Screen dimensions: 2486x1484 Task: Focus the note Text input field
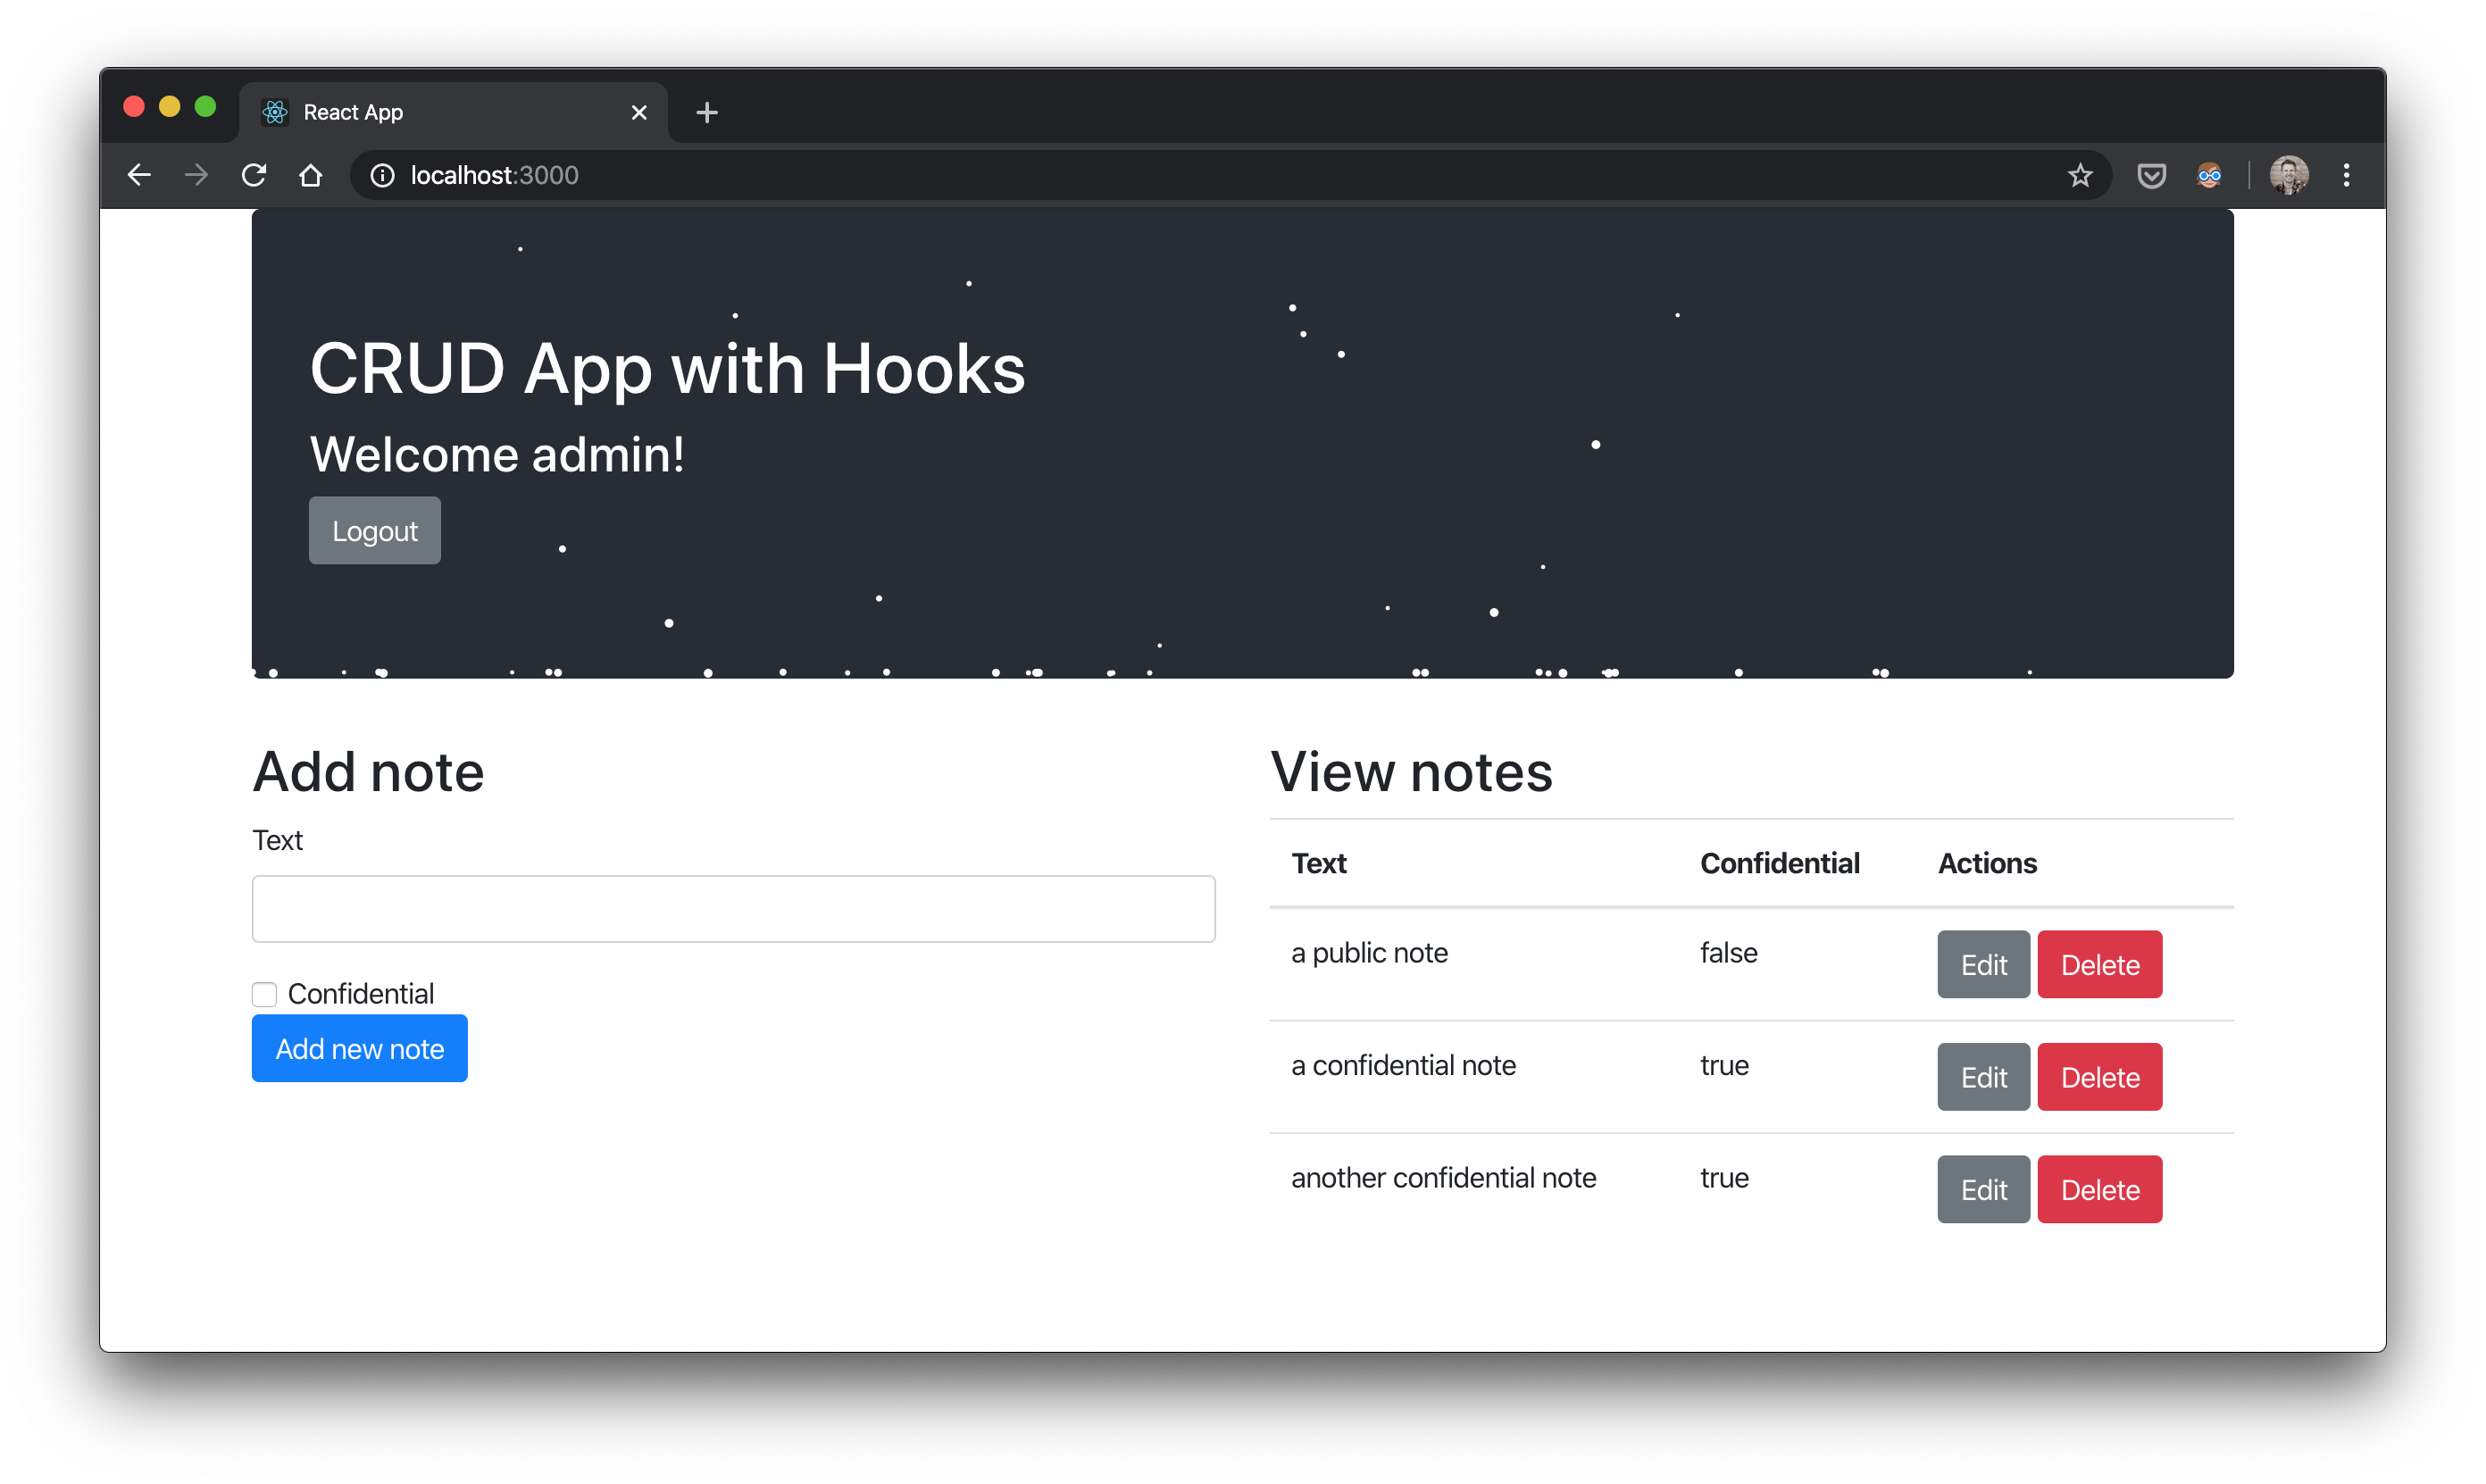(x=733, y=909)
